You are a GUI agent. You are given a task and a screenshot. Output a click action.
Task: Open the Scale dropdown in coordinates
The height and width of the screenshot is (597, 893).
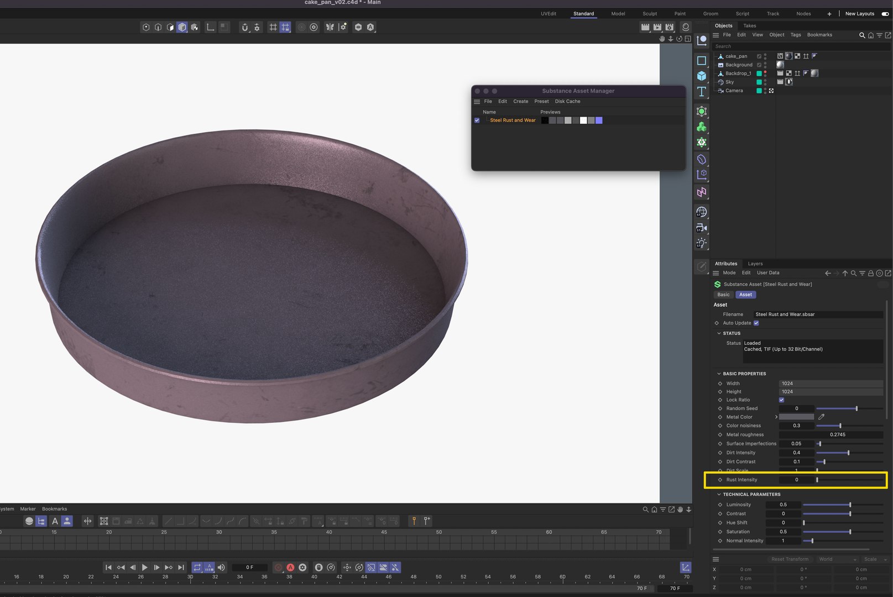point(875,559)
